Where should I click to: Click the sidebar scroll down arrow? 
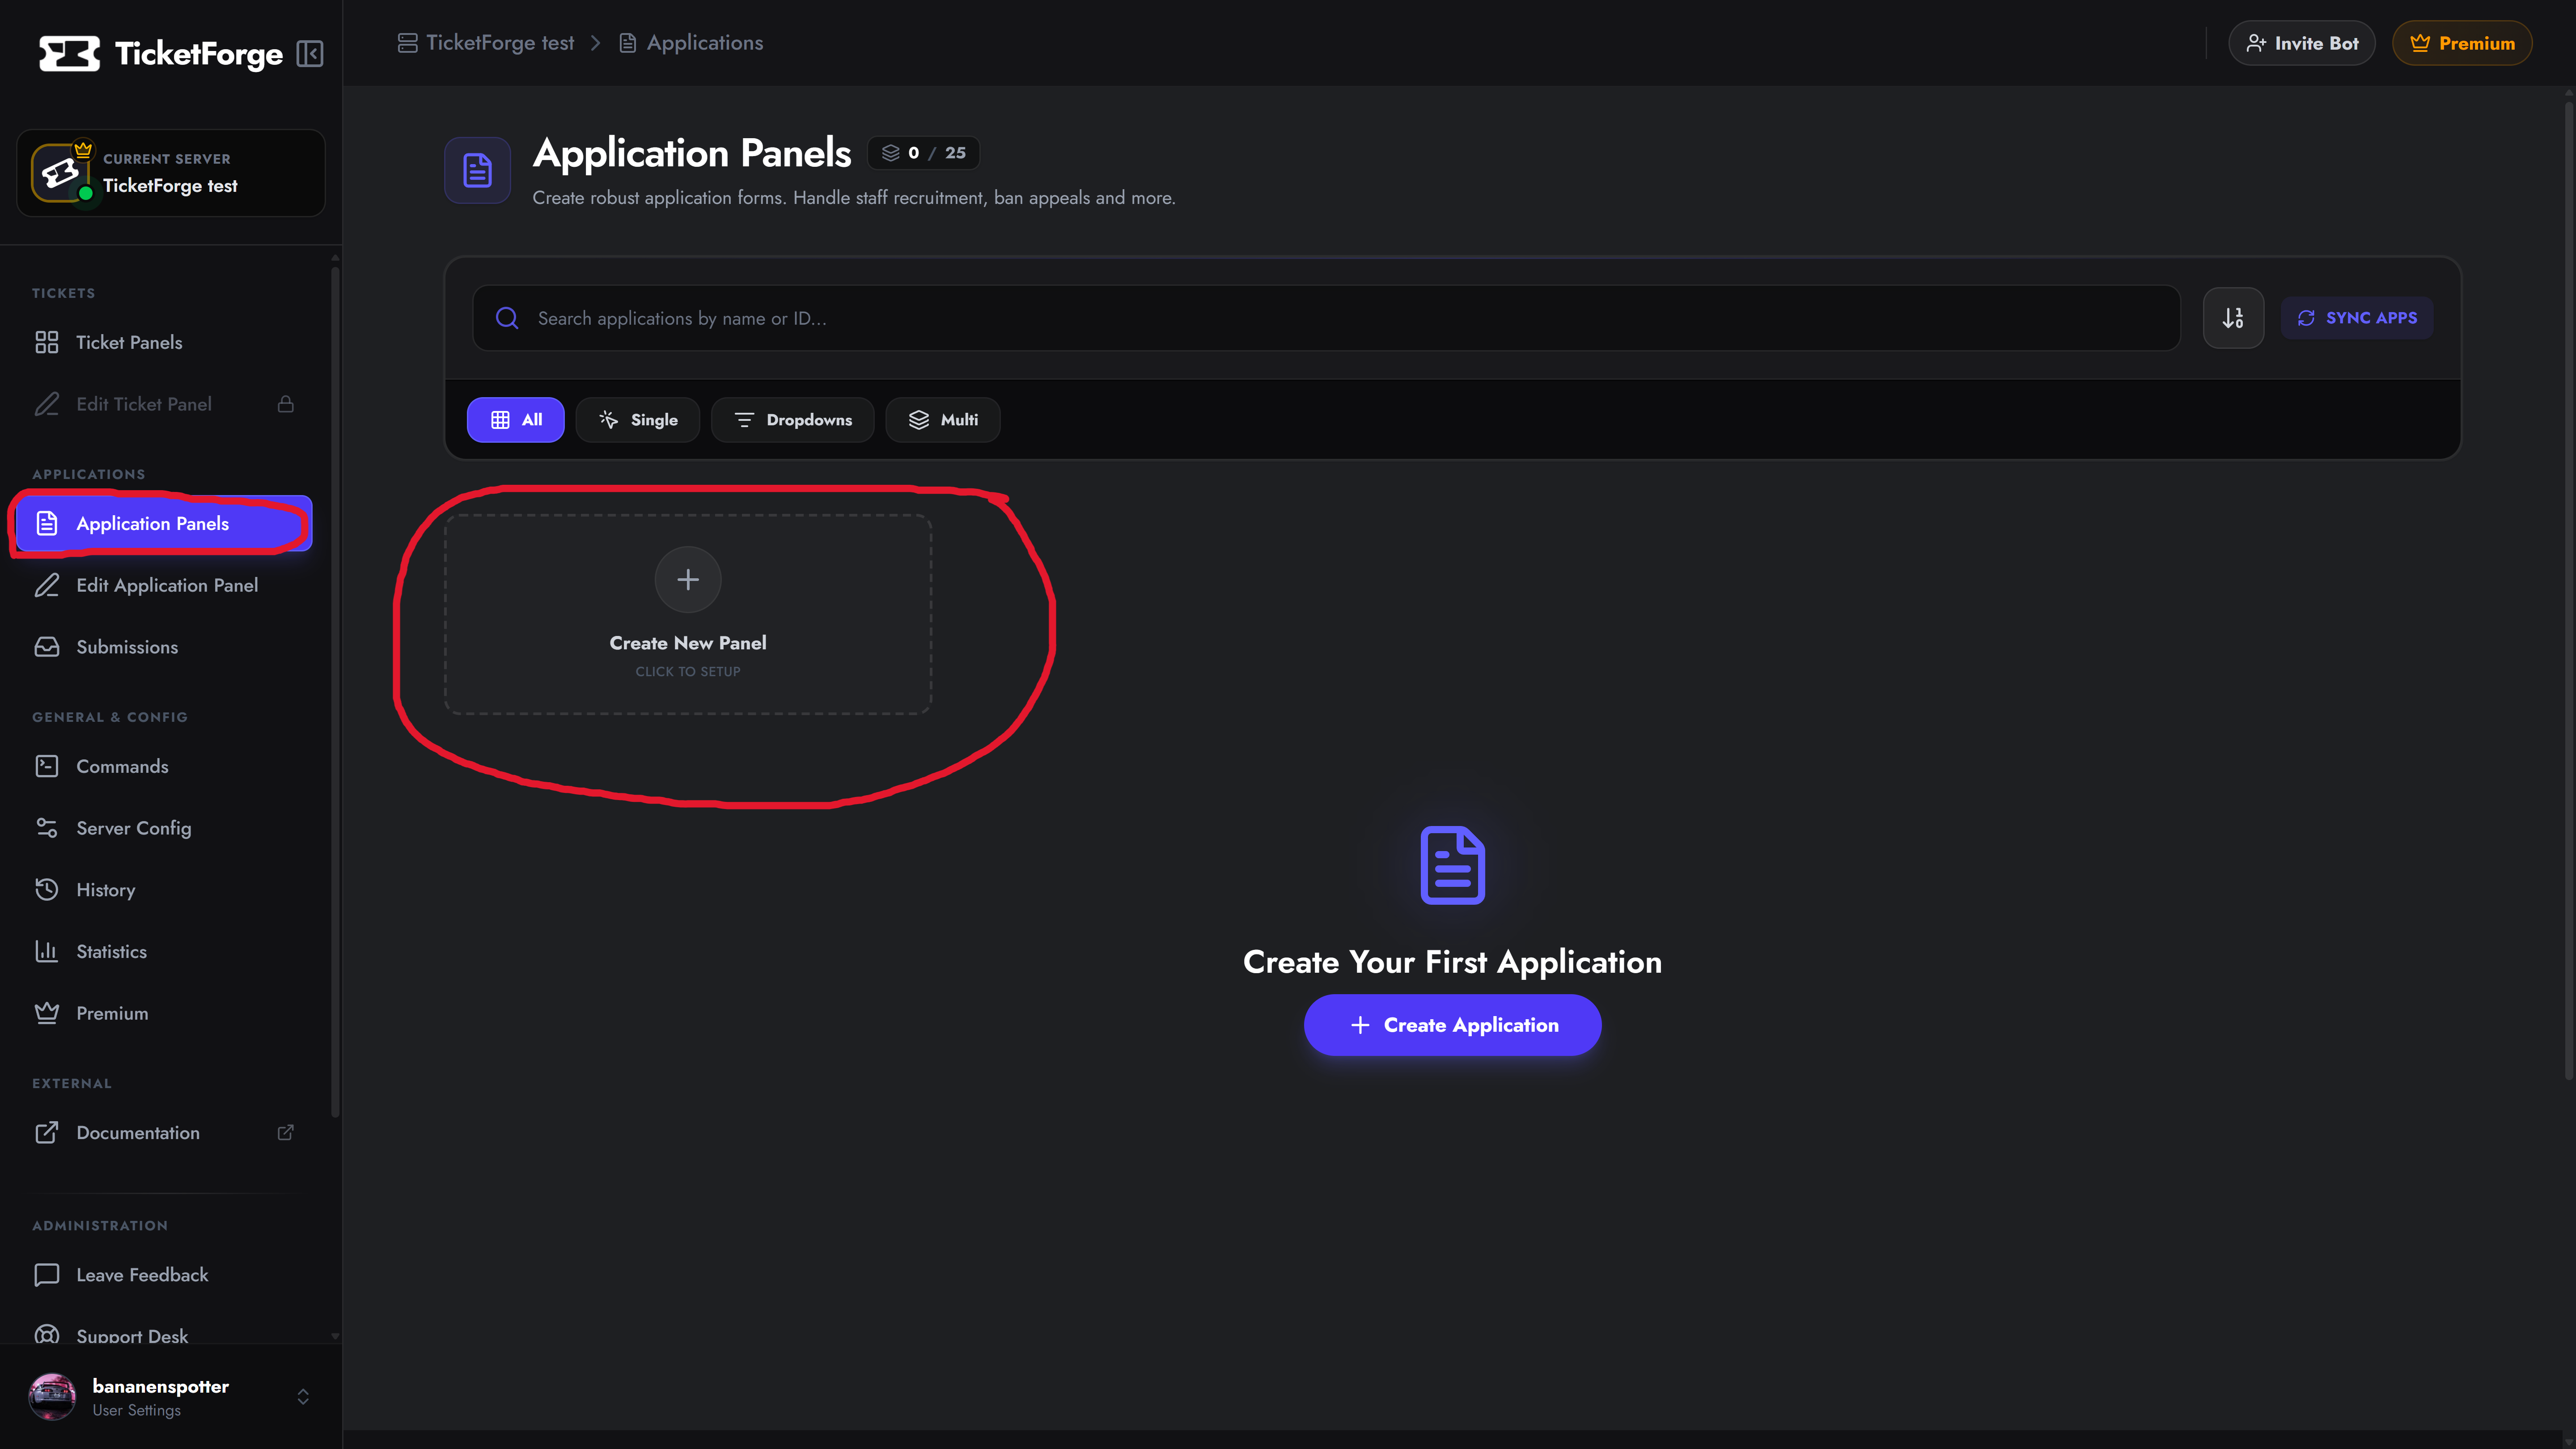(x=335, y=1336)
